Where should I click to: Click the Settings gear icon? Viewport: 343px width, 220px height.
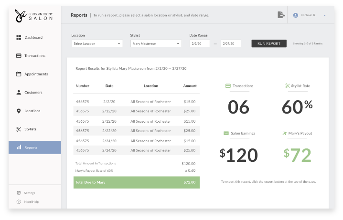[x=19, y=193]
